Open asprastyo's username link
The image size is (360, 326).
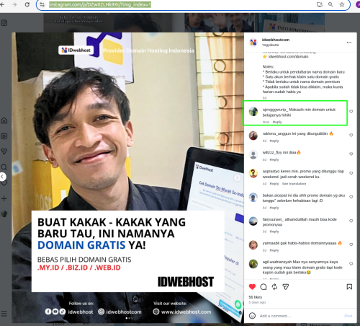pos(271,171)
